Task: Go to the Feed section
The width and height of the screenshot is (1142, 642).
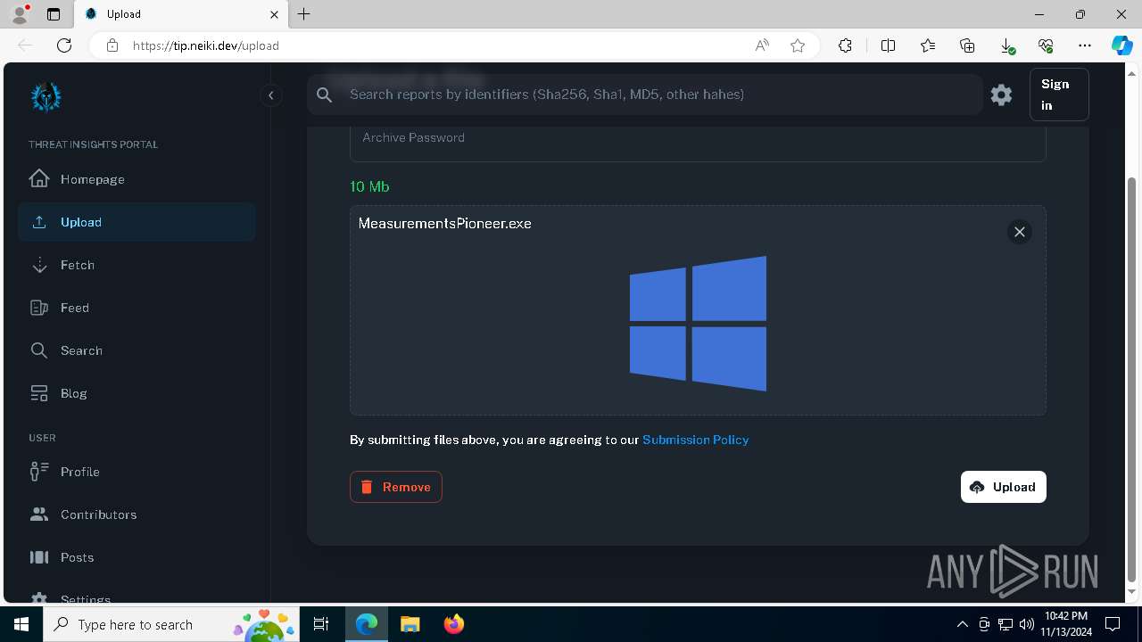Action: pos(137,308)
